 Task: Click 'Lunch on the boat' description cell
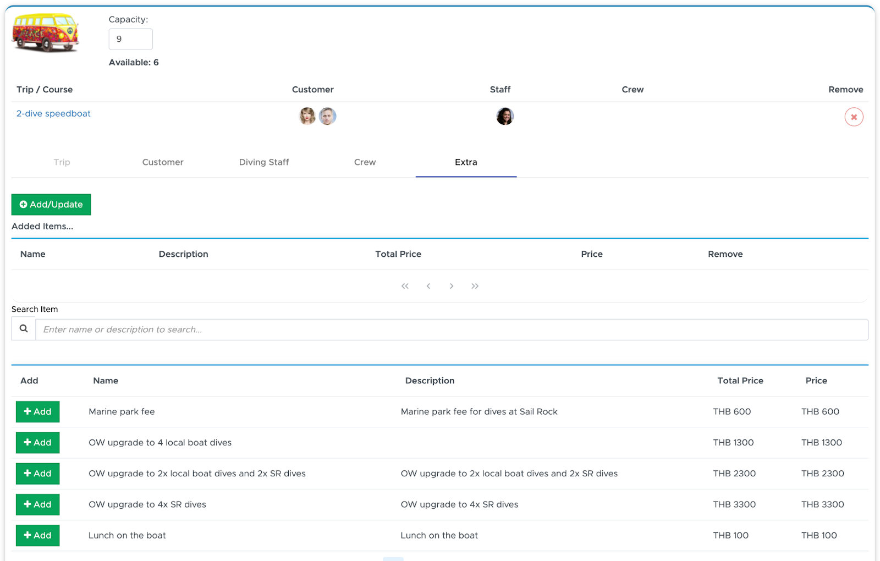point(439,535)
